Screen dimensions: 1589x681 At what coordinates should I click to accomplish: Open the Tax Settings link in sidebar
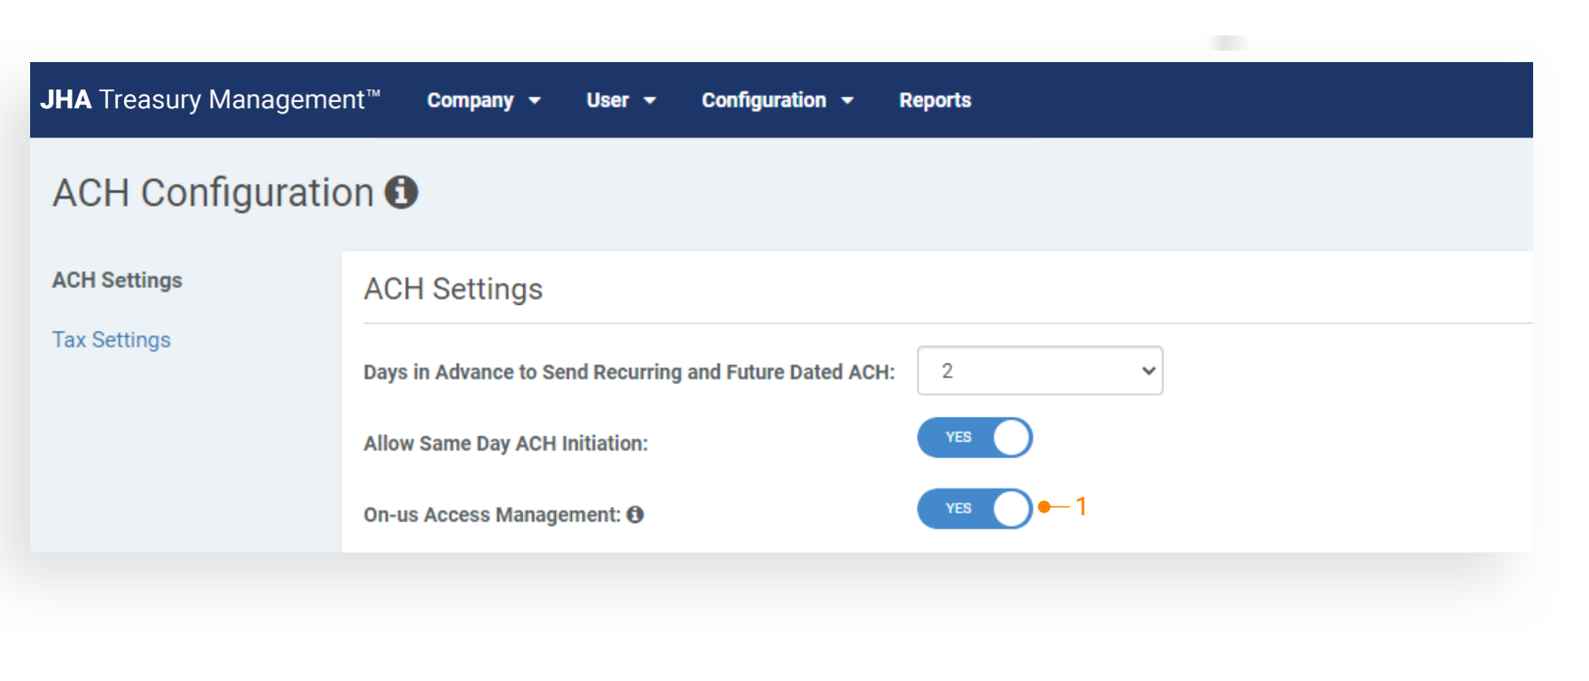coord(112,340)
